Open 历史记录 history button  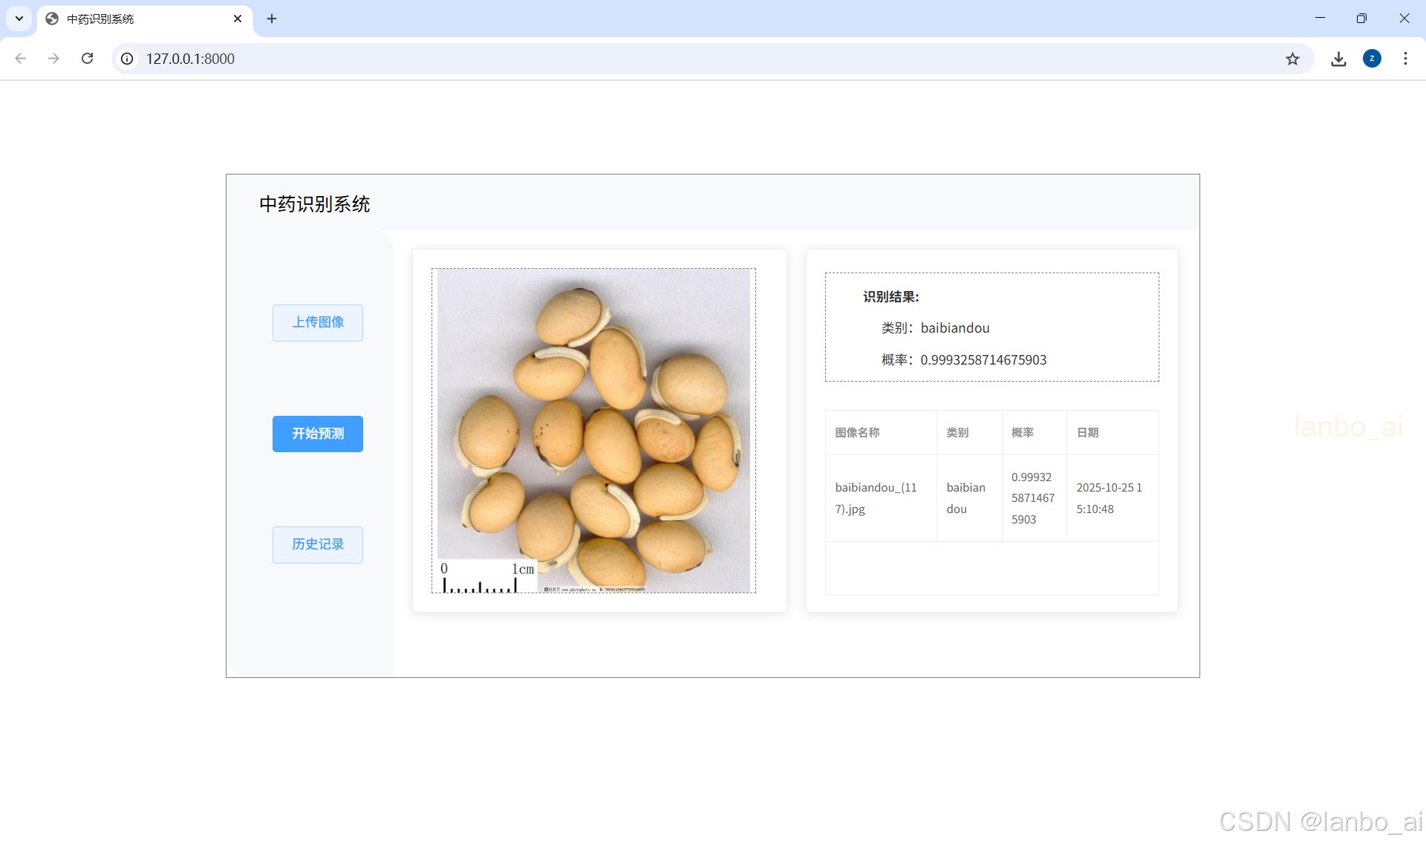pyautogui.click(x=317, y=544)
